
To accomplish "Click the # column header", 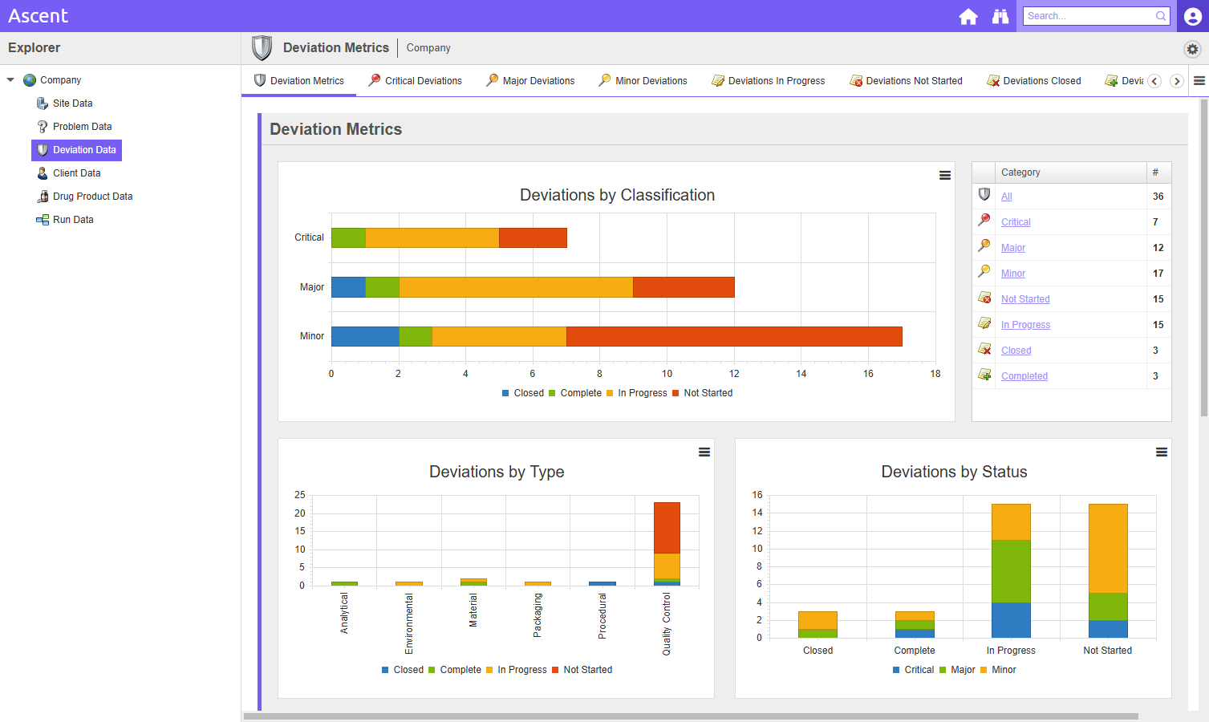I will (x=1158, y=172).
